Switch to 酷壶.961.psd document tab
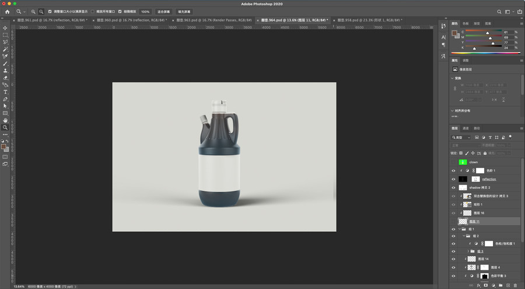Image resolution: width=525 pixels, height=289 pixels. (x=52, y=20)
